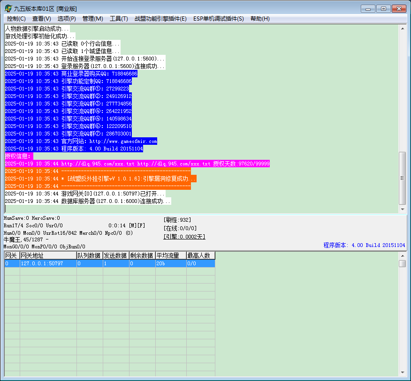Minimize the 九五版本库01区 window
411x381 pixels.
368,9
